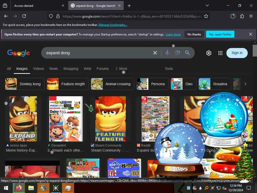Open Firefox application hamburger menu
The height and width of the screenshot is (193, 257).
click(251, 16)
